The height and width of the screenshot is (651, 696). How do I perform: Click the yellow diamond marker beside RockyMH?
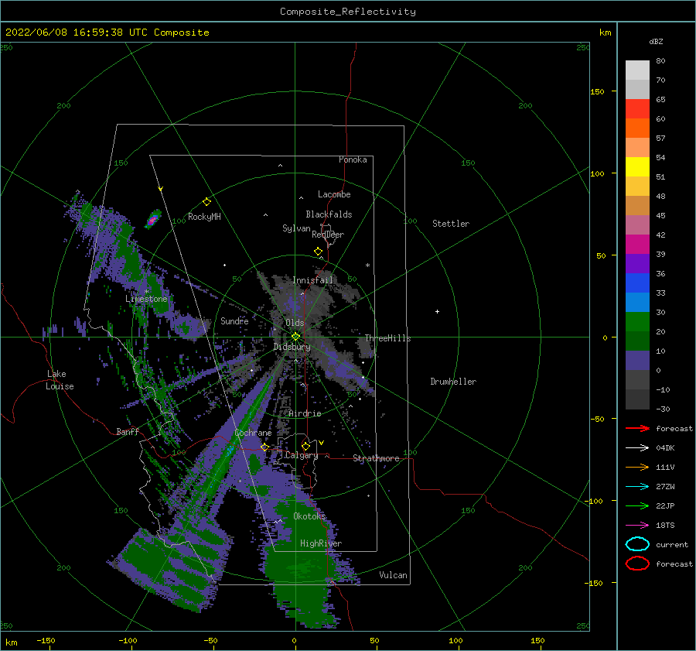coord(206,202)
